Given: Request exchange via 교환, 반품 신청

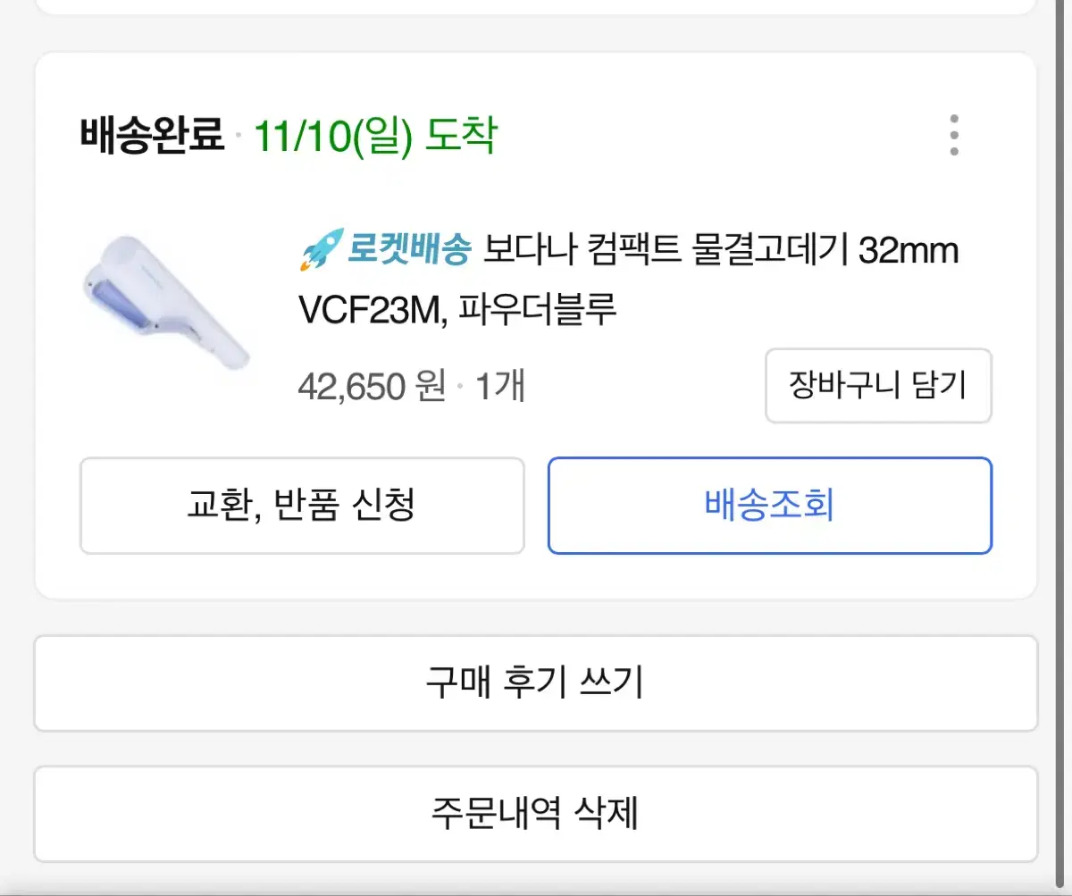Looking at the screenshot, I should 302,506.
